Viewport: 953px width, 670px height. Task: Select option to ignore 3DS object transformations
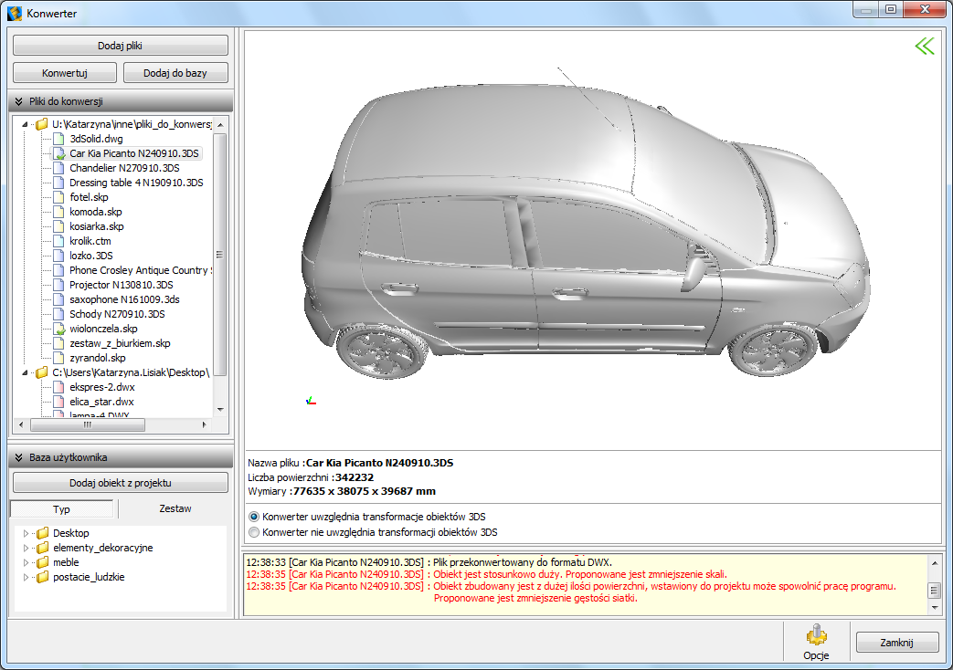tap(254, 532)
